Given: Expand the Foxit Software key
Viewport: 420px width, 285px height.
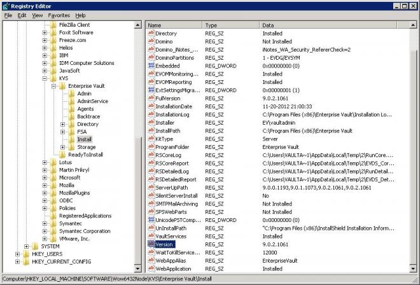Looking at the screenshot, I should point(45,32).
